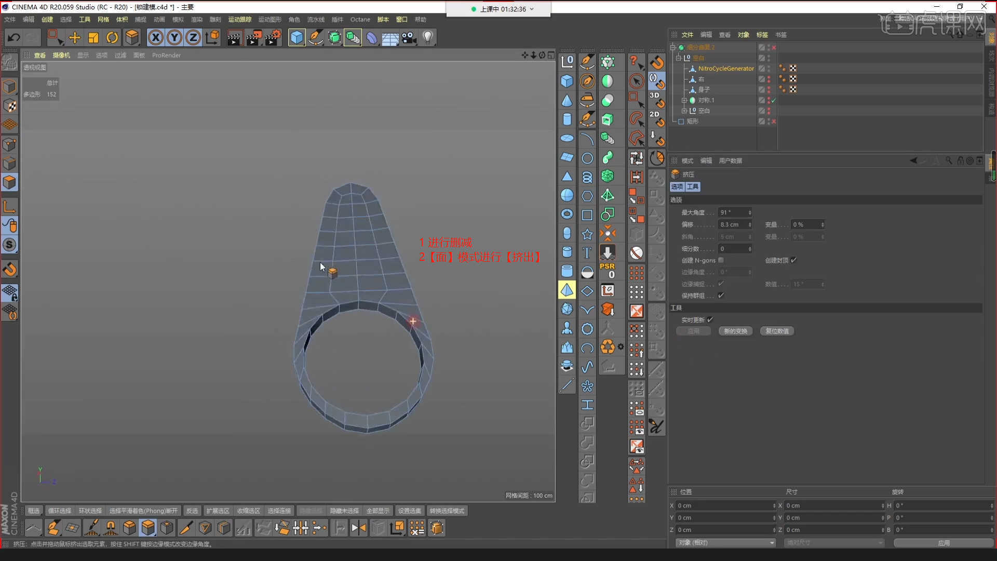Click the position X 0 cm field
The height and width of the screenshot is (561, 997).
(725, 505)
